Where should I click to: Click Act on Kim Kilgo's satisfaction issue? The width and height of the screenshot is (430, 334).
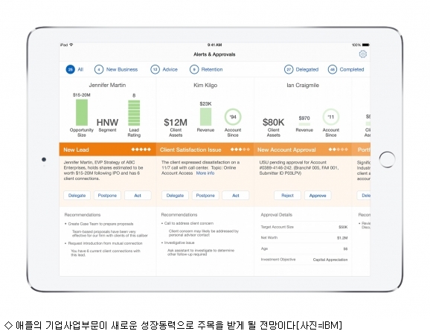[x=236, y=195]
